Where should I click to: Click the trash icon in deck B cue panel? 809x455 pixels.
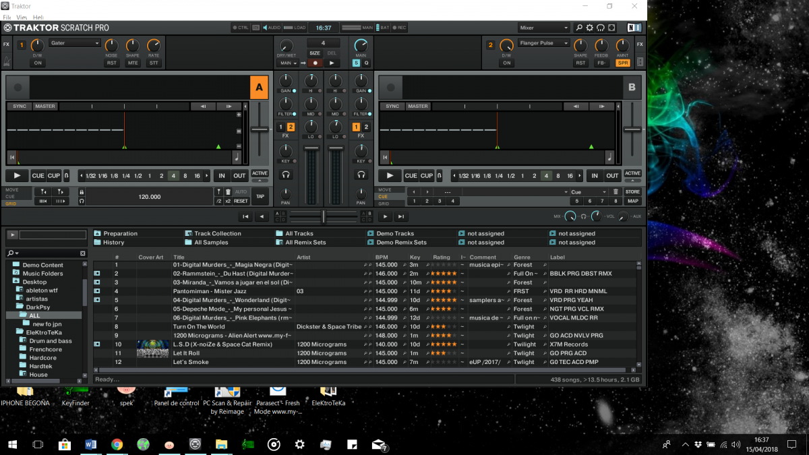coord(615,192)
